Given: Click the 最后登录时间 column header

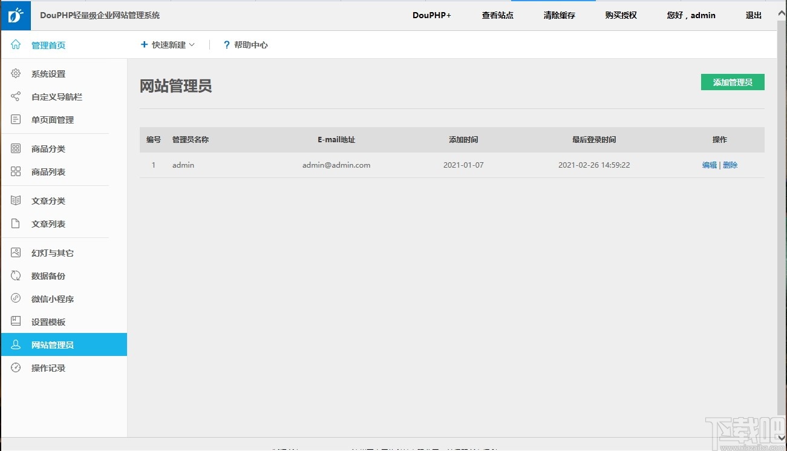Looking at the screenshot, I should [x=594, y=139].
